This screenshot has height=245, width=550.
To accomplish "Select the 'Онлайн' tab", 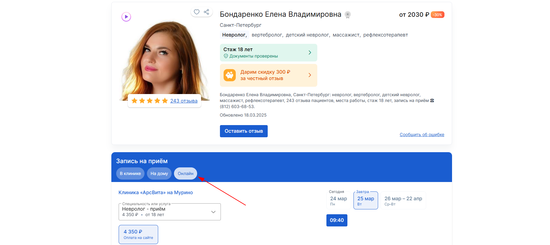I will (186, 173).
